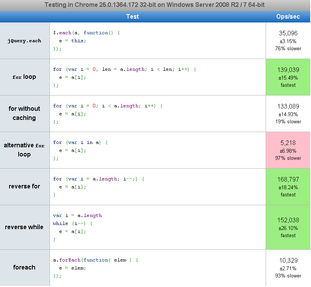The image size is (311, 287).
Task: Click the 10,329 result marked 93% slower
Action: [x=288, y=268]
